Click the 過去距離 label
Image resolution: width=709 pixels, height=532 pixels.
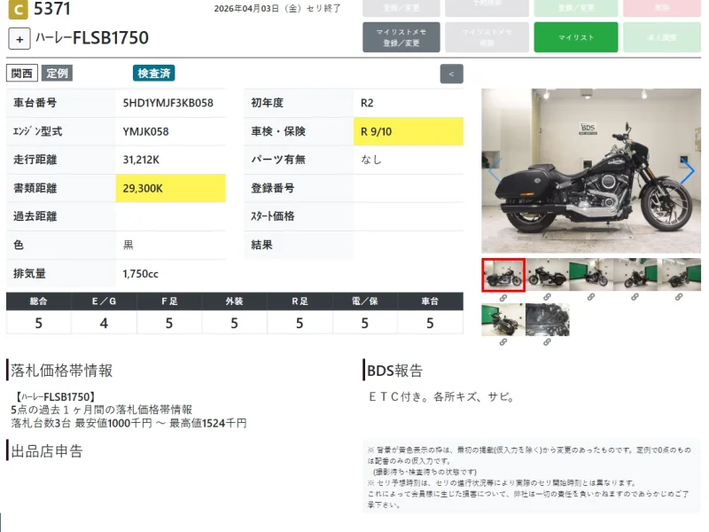click(x=35, y=216)
